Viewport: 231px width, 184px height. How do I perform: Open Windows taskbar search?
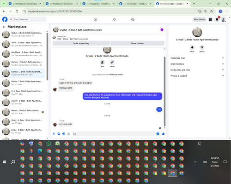click(x=13, y=162)
